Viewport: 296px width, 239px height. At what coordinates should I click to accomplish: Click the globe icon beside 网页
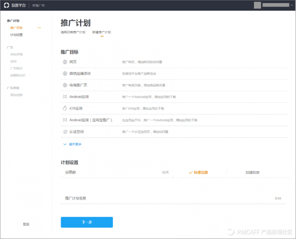(65, 62)
